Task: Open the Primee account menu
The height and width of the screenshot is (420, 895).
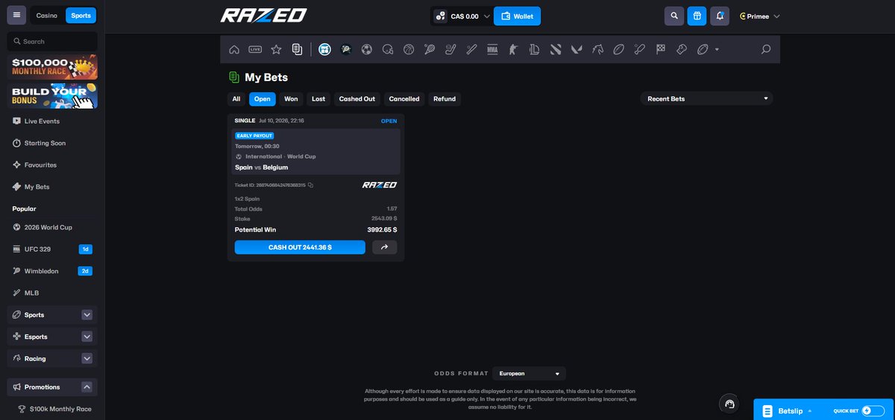Action: (759, 16)
